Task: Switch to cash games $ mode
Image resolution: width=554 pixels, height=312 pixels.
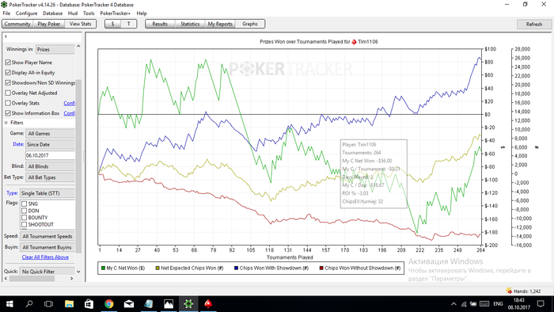Action: point(112,24)
